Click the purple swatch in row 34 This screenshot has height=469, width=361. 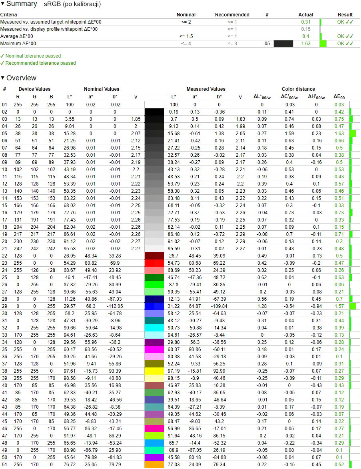tap(154, 342)
